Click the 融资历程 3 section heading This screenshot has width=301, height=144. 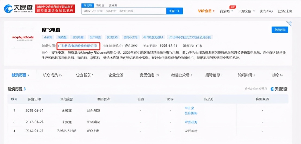point(17,89)
